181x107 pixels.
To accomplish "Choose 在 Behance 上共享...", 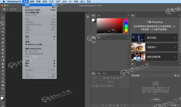I will pyautogui.click(x=39, y=44).
